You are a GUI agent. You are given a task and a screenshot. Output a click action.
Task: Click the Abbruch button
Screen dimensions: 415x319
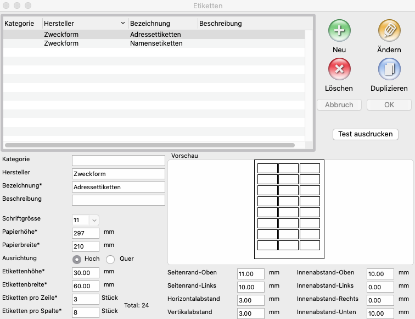[339, 105]
